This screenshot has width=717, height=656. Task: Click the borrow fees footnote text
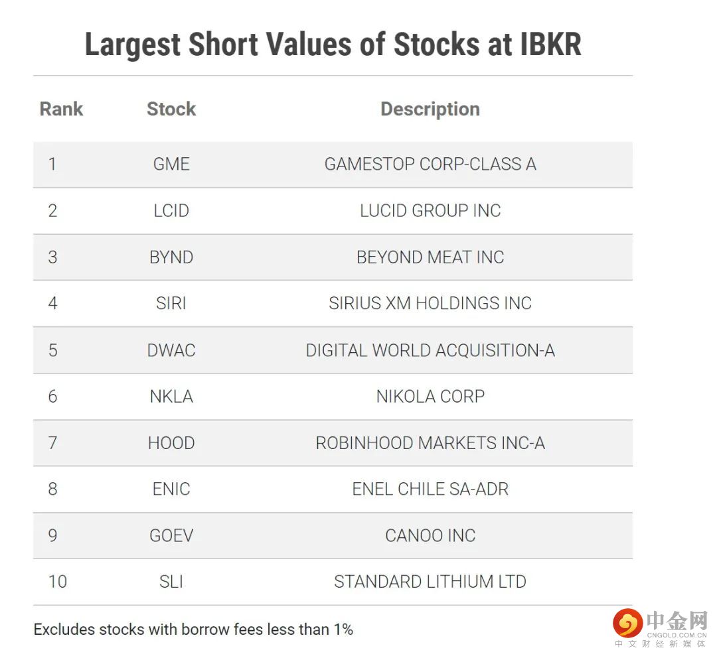[193, 629]
